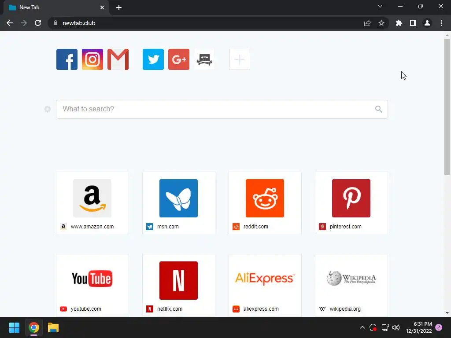Screen dimensions: 451x338
Task: Open the Reddit logo tile
Action: [265, 198]
